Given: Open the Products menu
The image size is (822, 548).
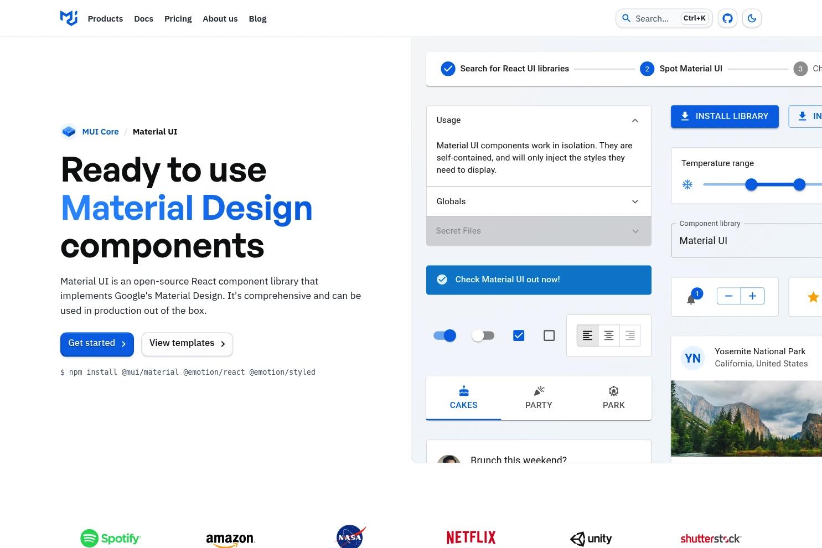Looking at the screenshot, I should coord(105,19).
